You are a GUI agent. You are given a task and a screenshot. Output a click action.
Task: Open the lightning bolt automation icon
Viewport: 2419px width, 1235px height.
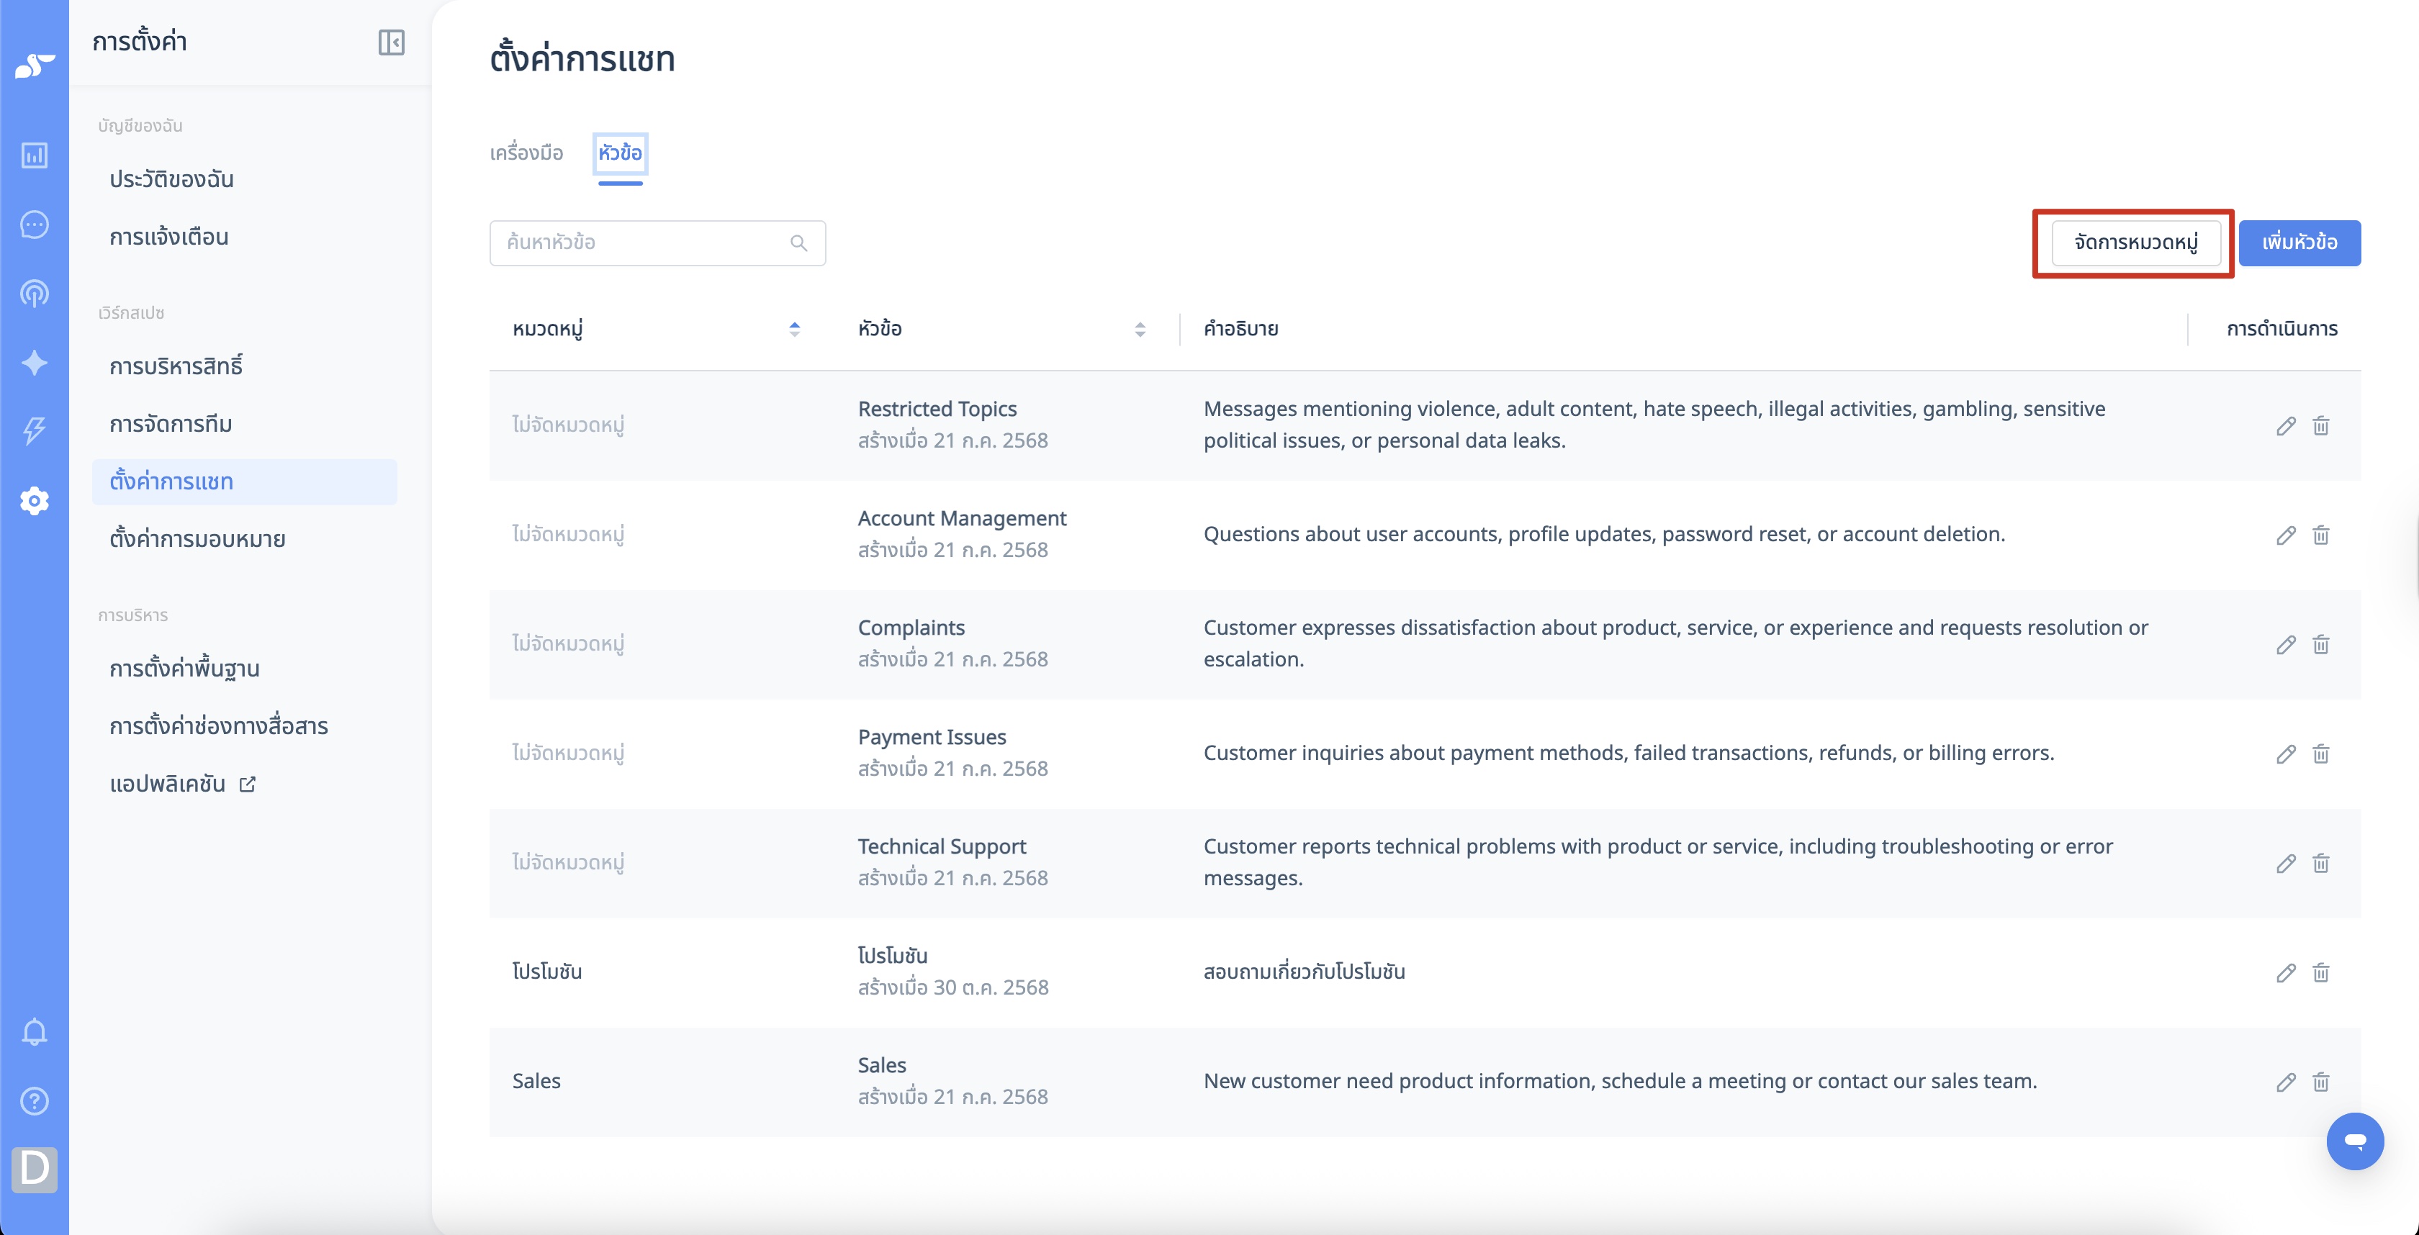point(35,431)
